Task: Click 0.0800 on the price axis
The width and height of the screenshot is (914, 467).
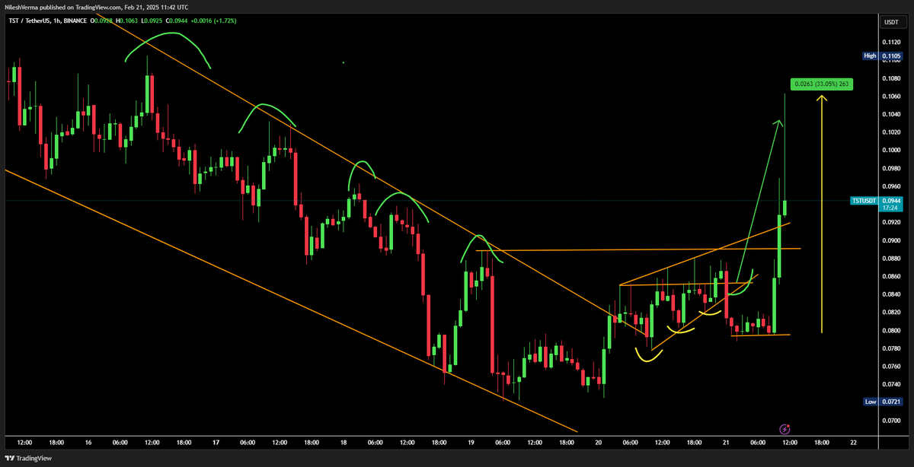Action: coord(890,331)
